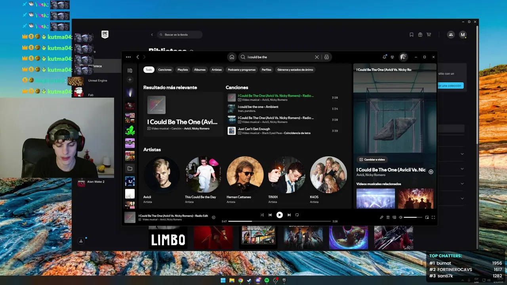Add now-playing song to Liked Songs in bottom bar
The width and height of the screenshot is (507, 285).
click(x=213, y=217)
